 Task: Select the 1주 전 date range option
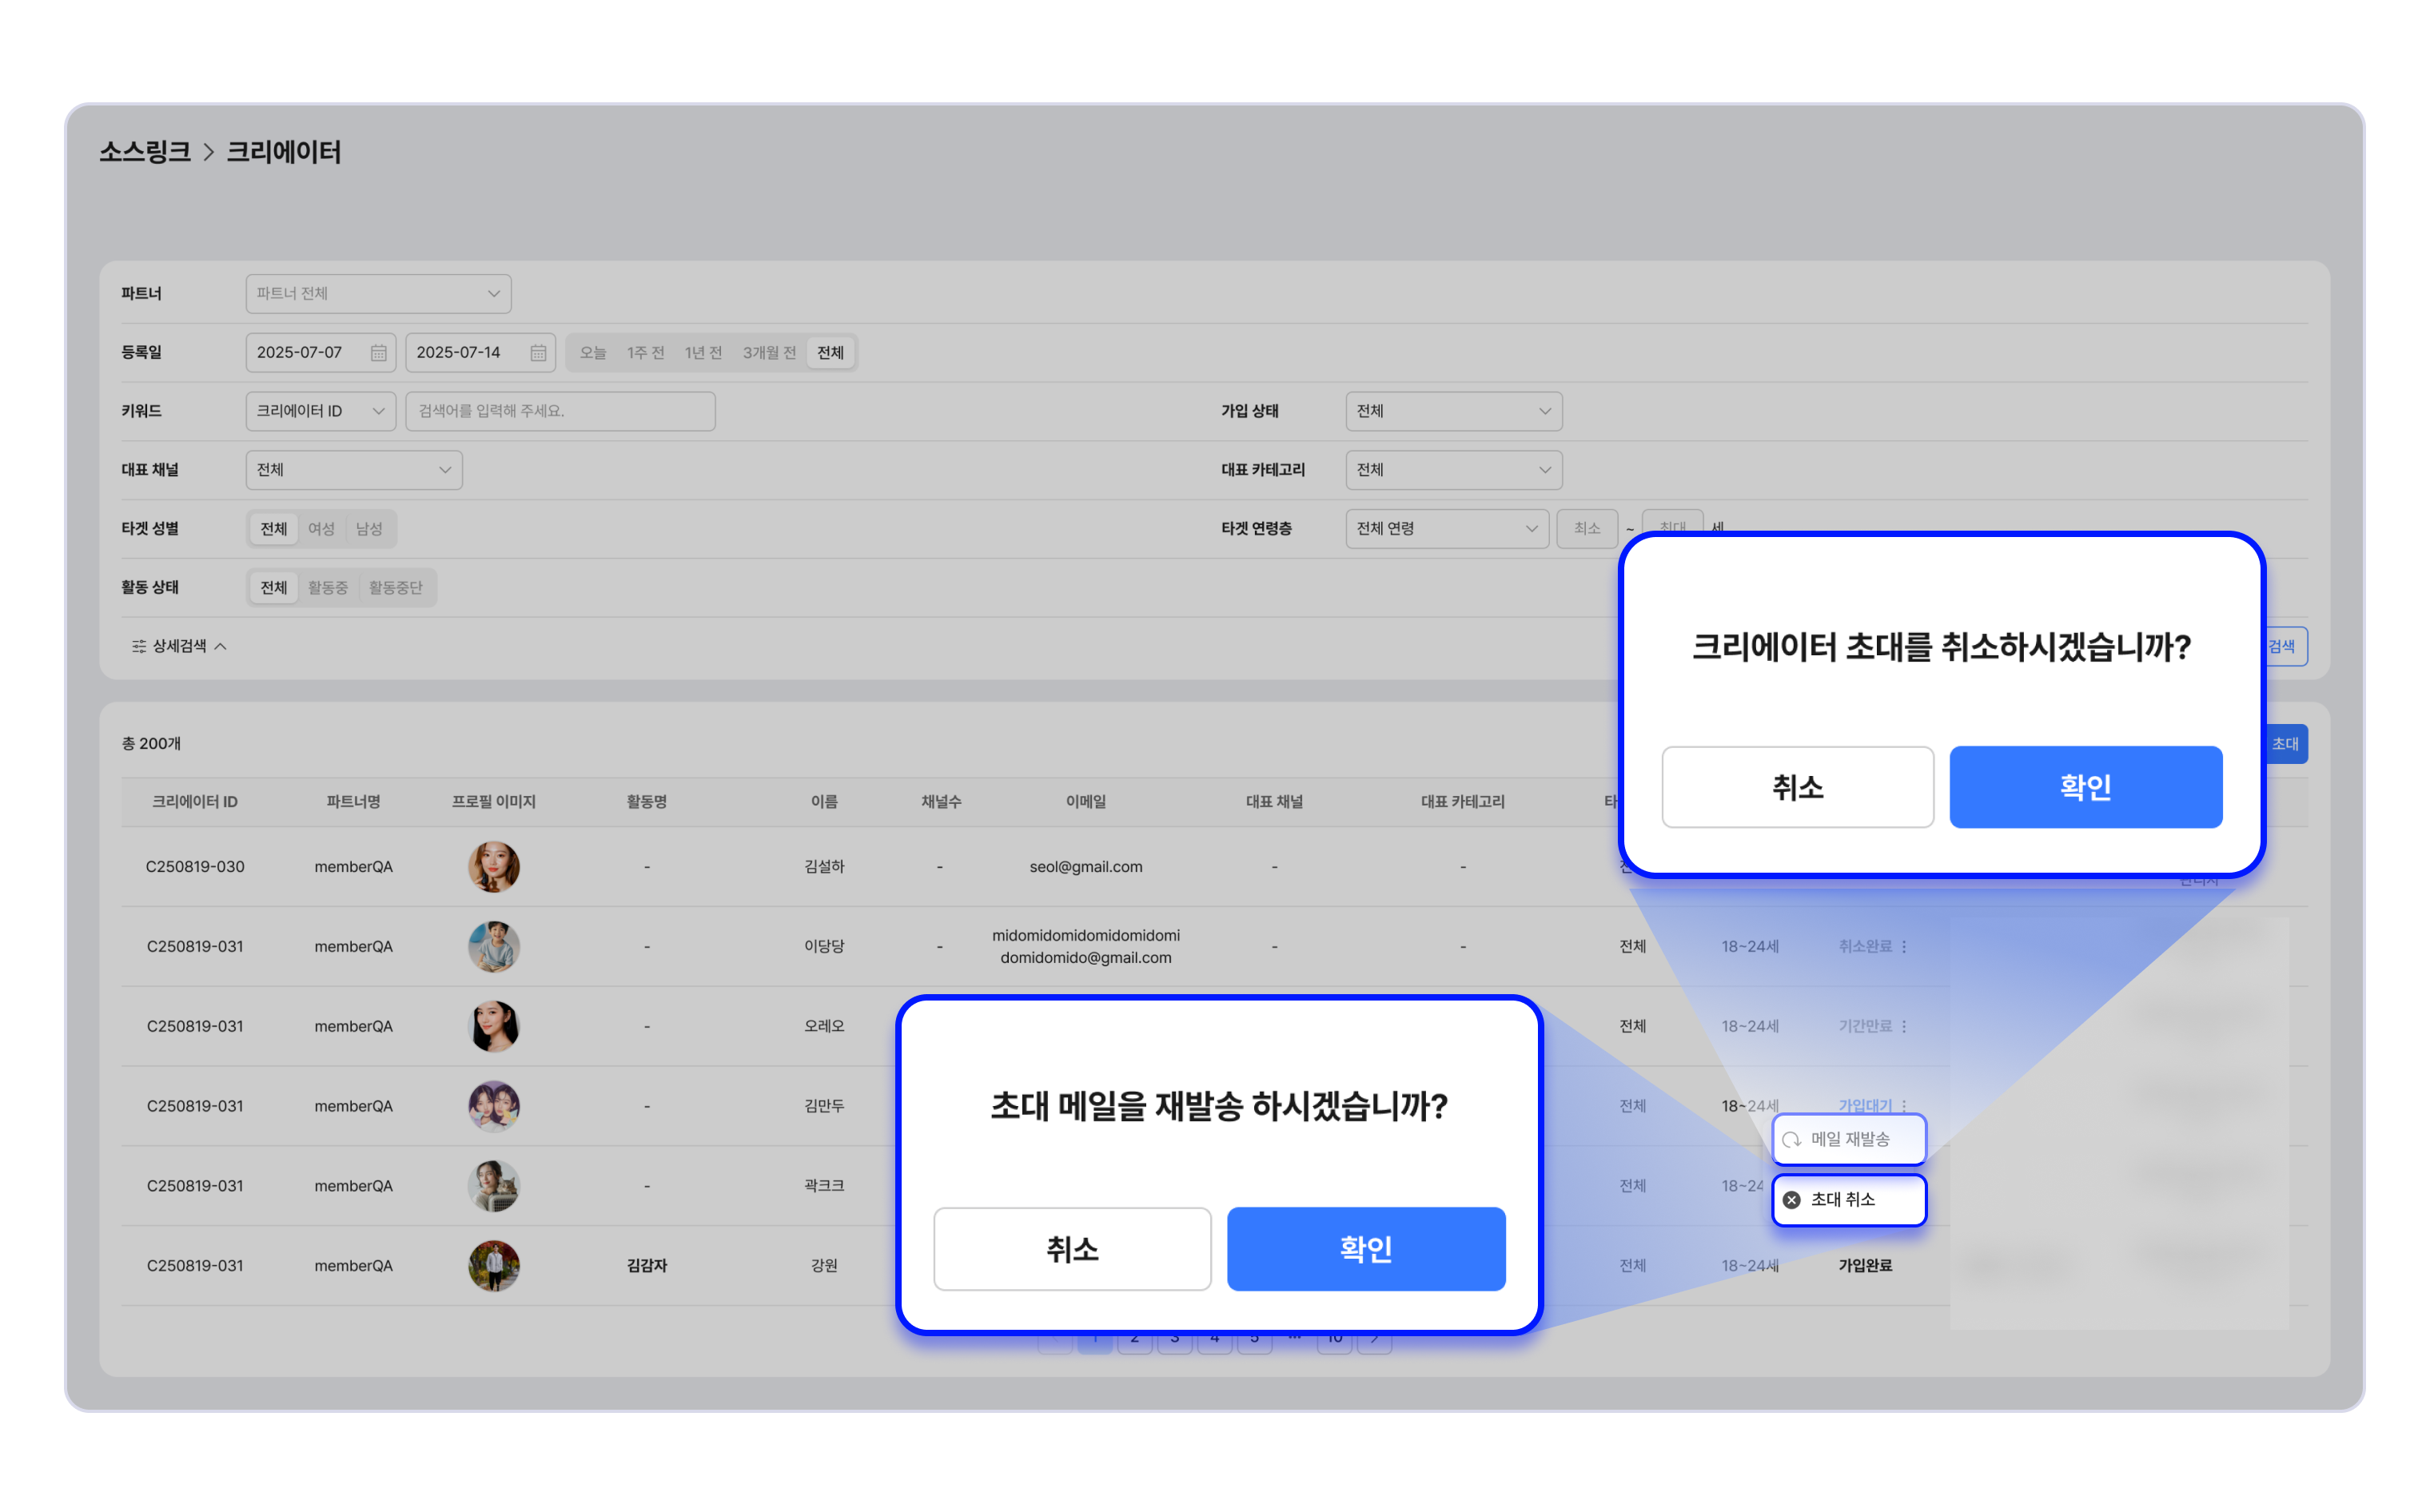click(x=646, y=353)
